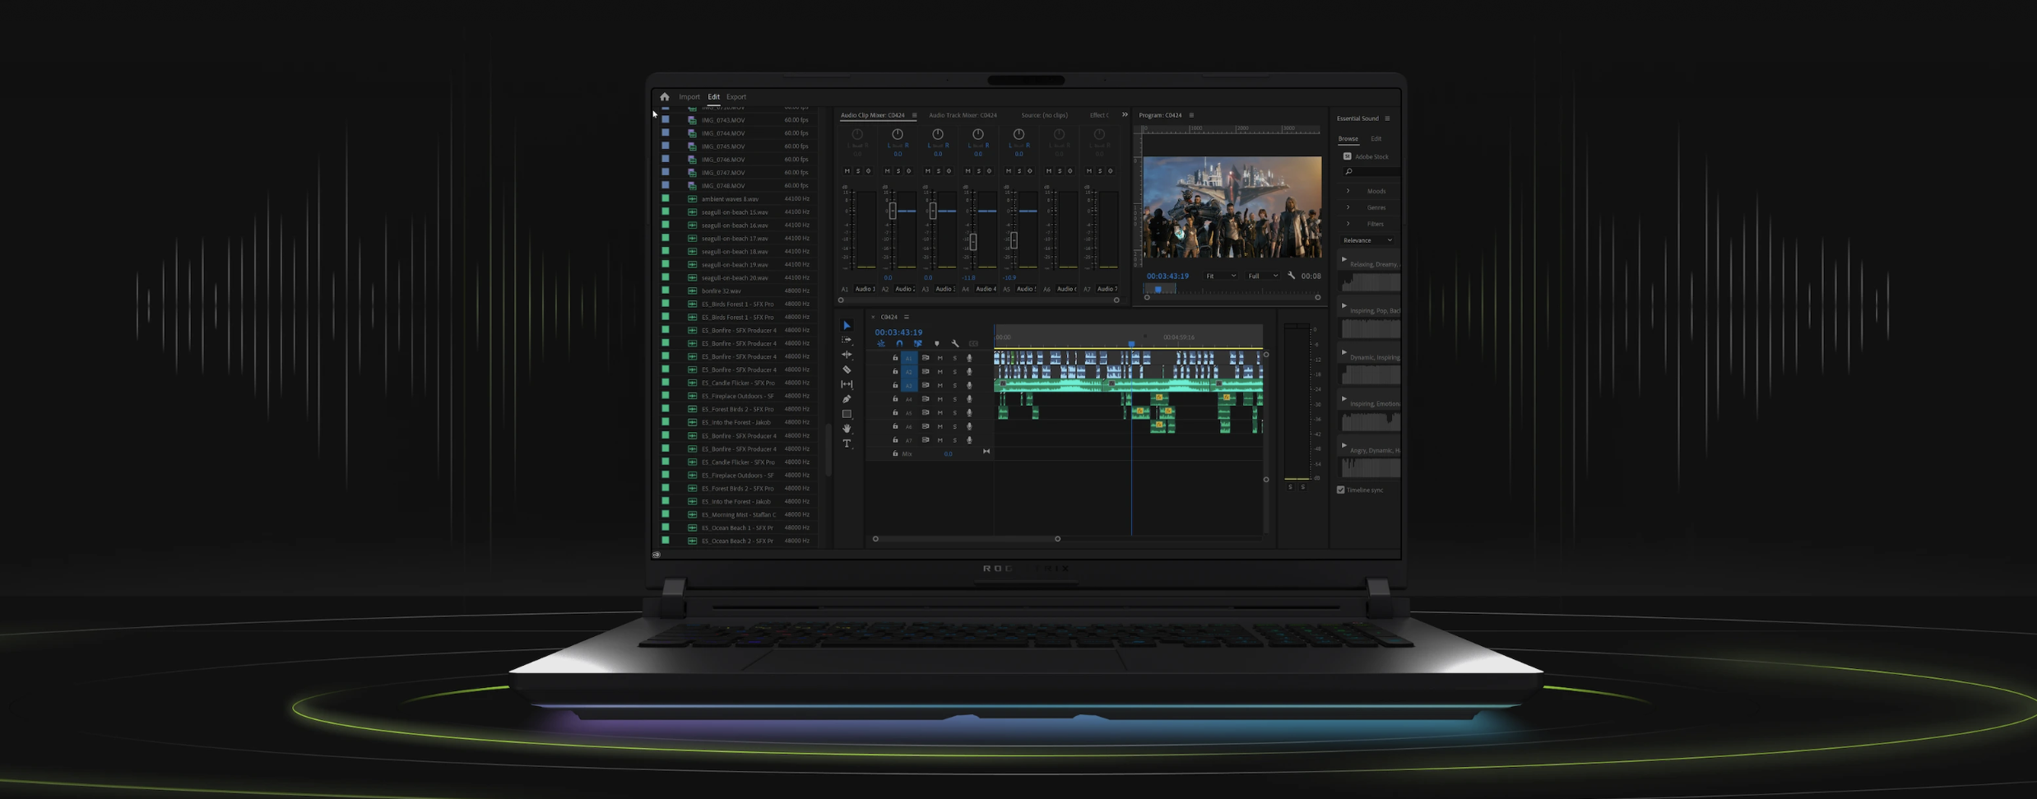Click the Audio 4 volume fader handle
This screenshot has height=799, width=2037.
pyautogui.click(x=973, y=241)
